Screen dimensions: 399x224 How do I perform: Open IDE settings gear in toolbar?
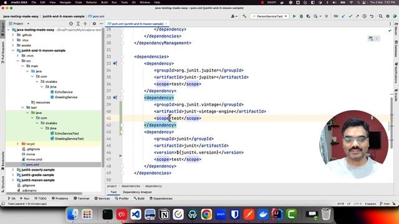point(388,16)
